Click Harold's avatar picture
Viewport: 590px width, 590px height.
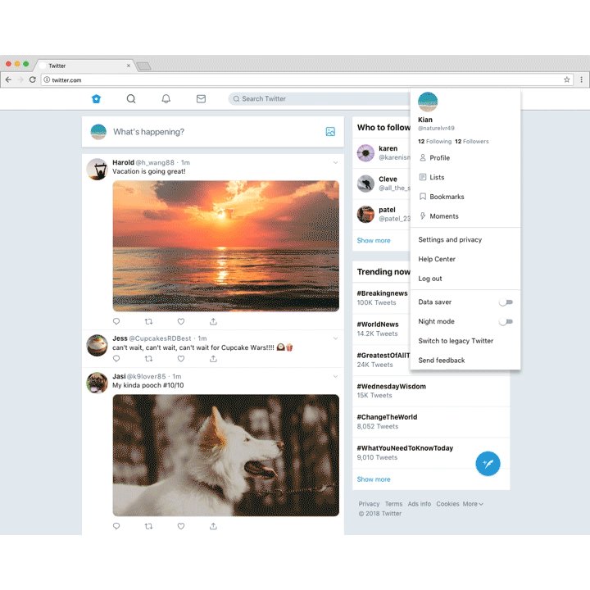pyautogui.click(x=97, y=170)
